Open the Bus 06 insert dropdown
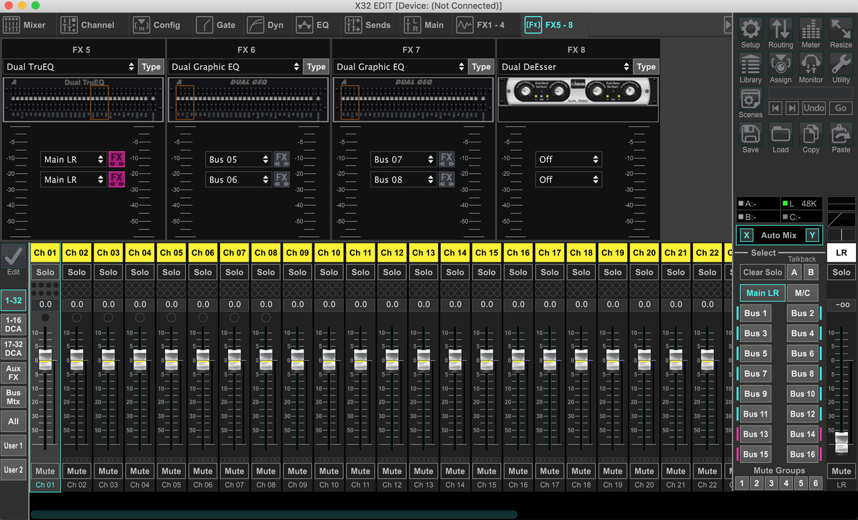This screenshot has width=858, height=520. (238, 179)
